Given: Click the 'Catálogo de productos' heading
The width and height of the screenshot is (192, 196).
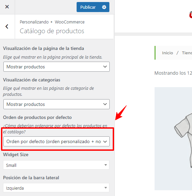Looking at the screenshot, I should point(52,31).
